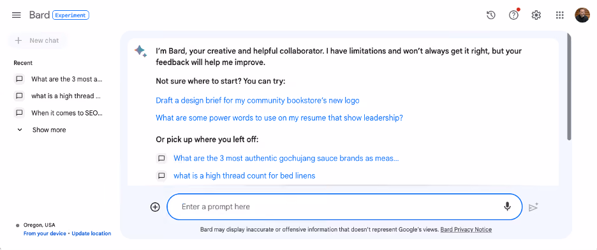Click the Oregon, USA location text
597x250 pixels.
[x=39, y=225]
